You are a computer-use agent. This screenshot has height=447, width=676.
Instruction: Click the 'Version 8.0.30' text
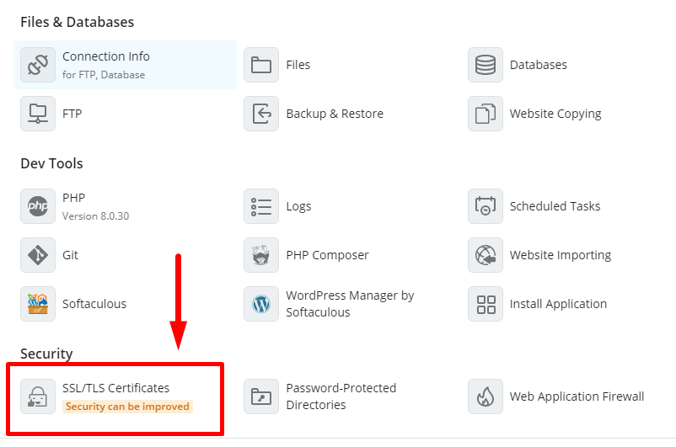[x=96, y=216]
